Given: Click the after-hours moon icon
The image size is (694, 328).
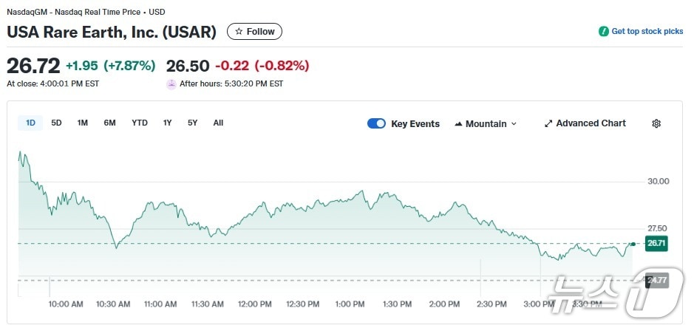Looking at the screenshot, I should [x=171, y=83].
